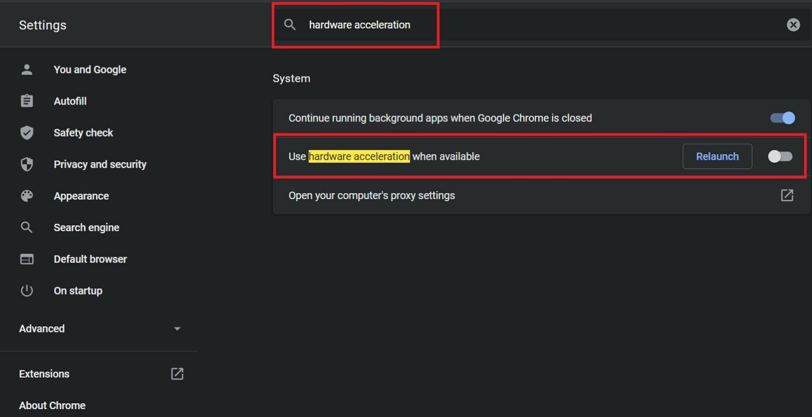This screenshot has height=417, width=812.
Task: Click the browser window icon for Default browser
Action: click(26, 259)
